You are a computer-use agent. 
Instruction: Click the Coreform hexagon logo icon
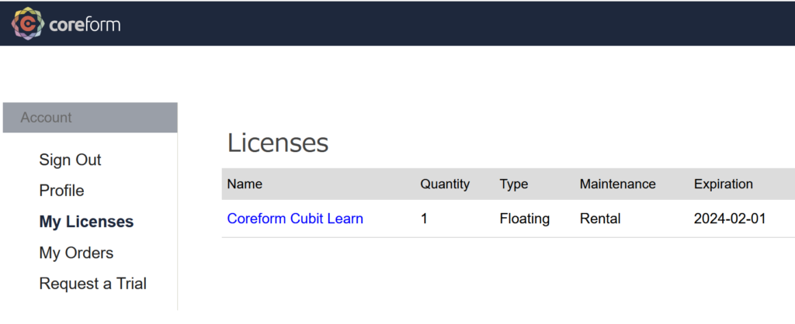tap(27, 24)
